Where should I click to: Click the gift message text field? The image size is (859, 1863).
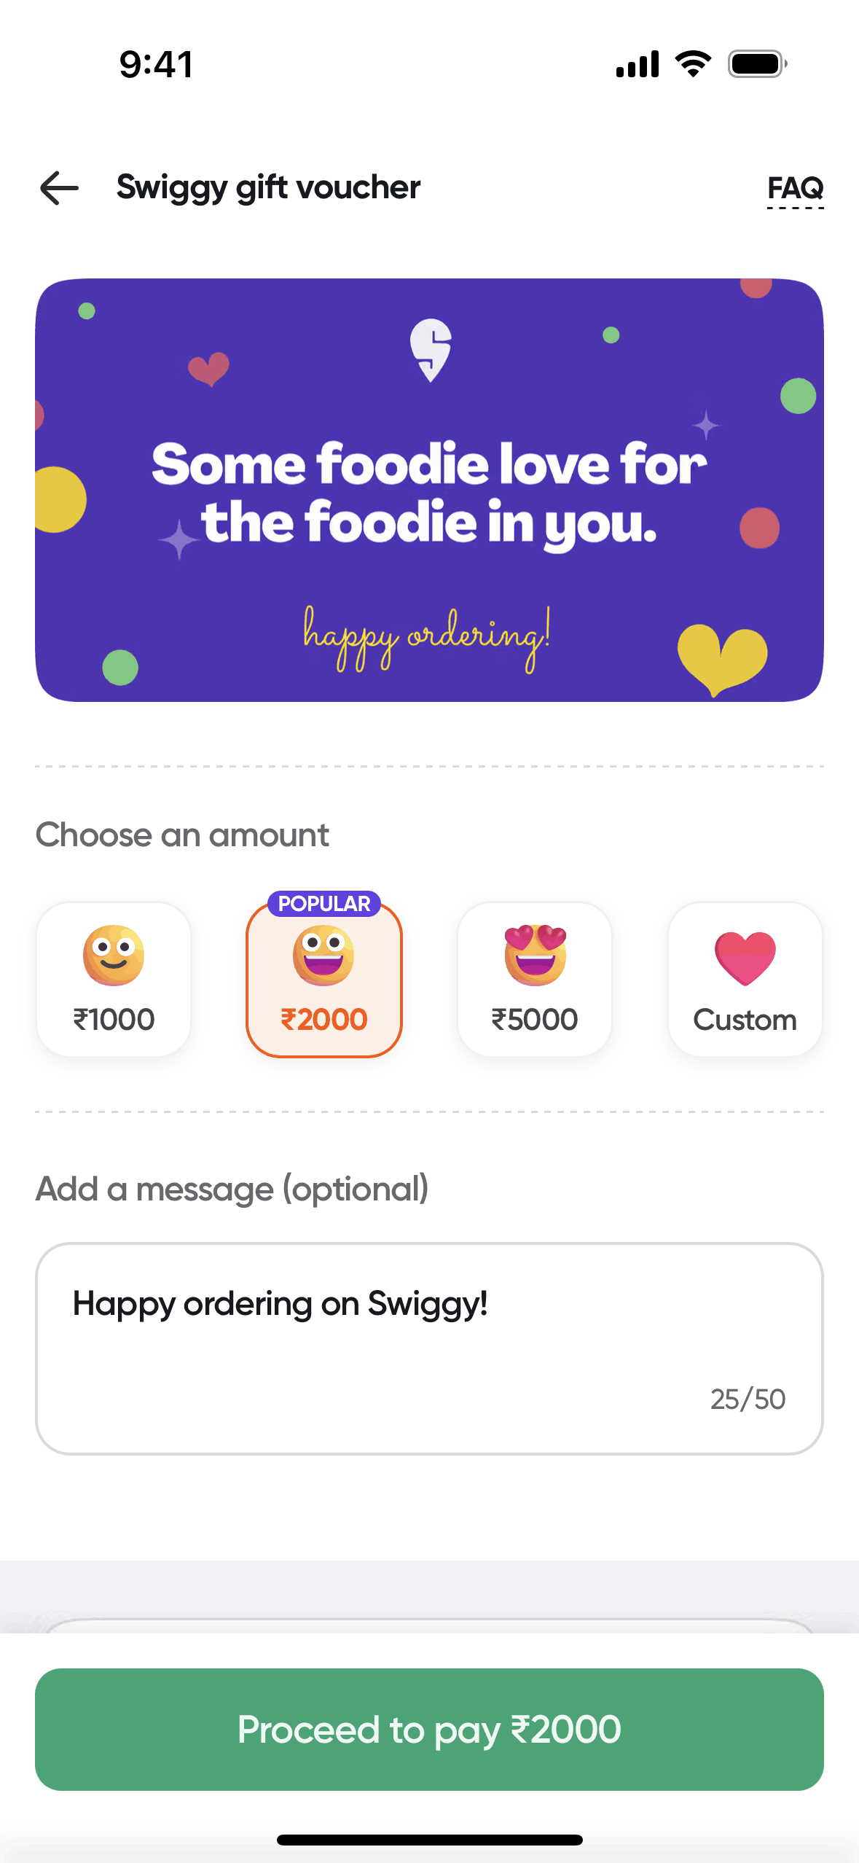click(429, 1348)
